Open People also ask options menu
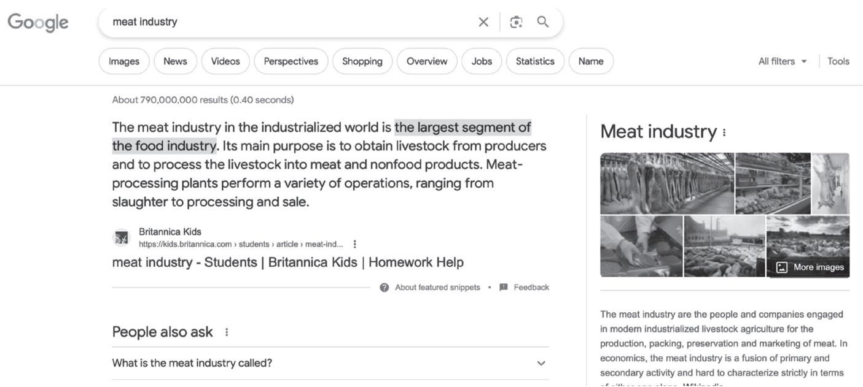Screen dimensions: 863x387 click(x=227, y=332)
